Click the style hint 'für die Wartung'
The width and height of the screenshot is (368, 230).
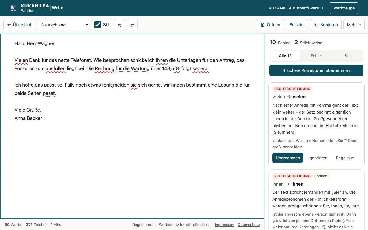133,69
